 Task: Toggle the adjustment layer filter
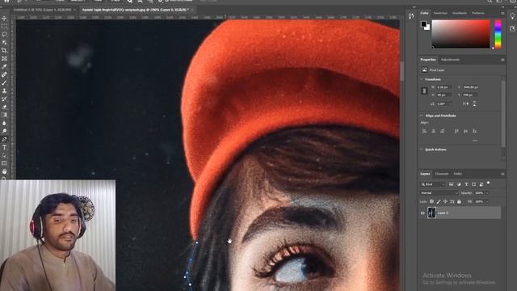pos(459,184)
